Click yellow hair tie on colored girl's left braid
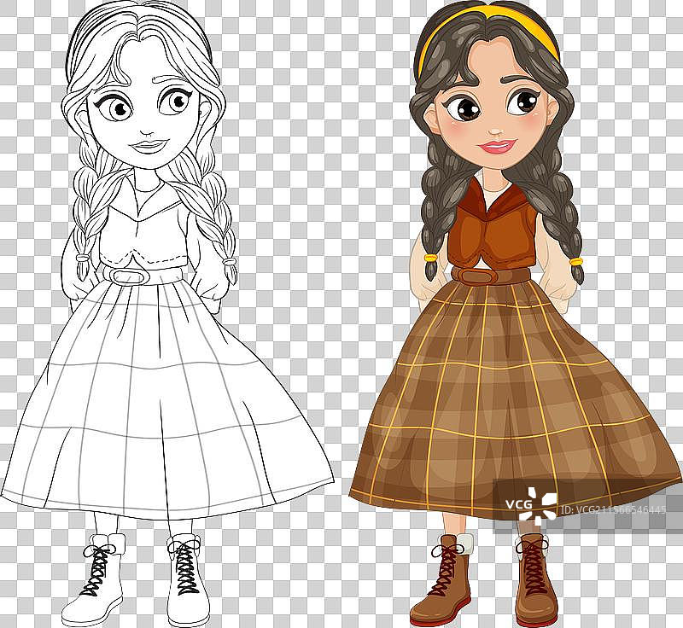The image size is (683, 628). coord(430,254)
